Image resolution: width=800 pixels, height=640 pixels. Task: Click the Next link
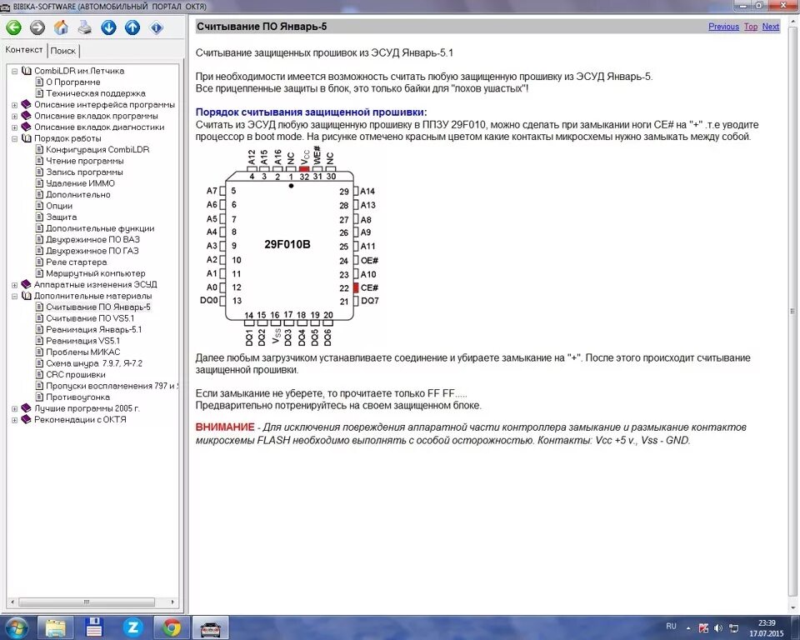click(x=770, y=27)
